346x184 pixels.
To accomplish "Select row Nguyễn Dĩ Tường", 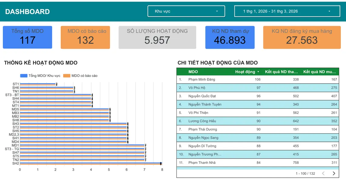I will point(258,146).
